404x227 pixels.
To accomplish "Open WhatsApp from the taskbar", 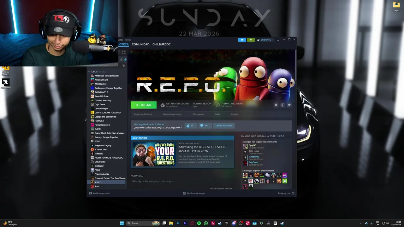I will click(x=206, y=223).
